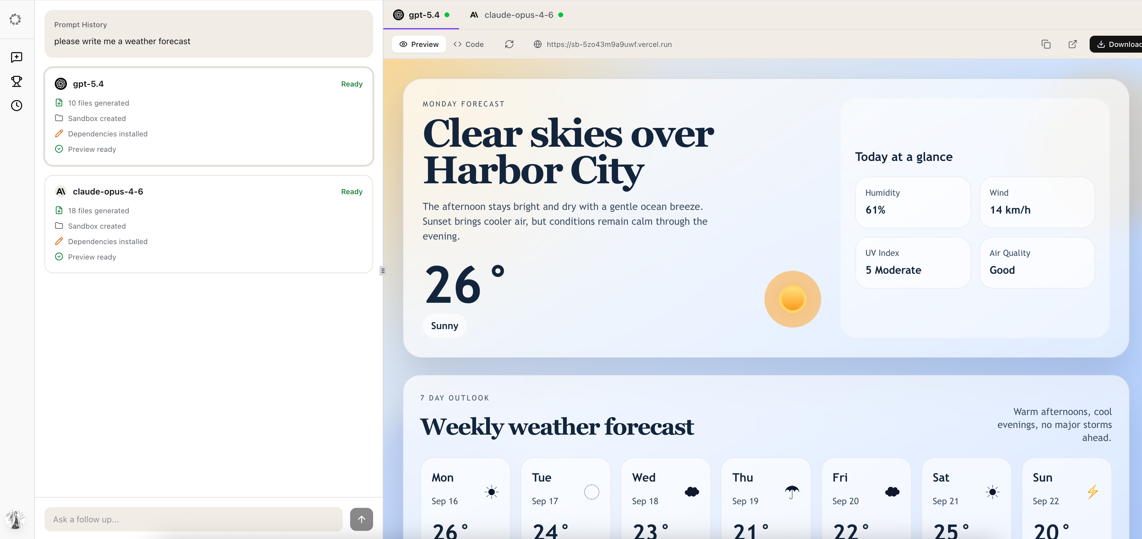Switch to Code view
The image size is (1142, 539).
click(469, 44)
